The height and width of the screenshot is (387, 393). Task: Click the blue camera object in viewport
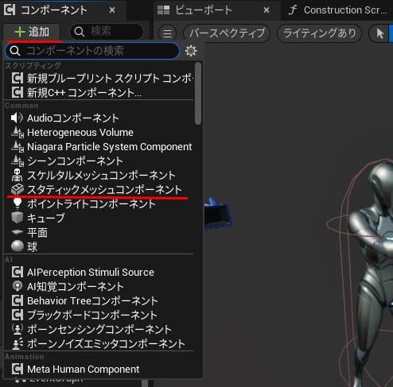(x=218, y=214)
